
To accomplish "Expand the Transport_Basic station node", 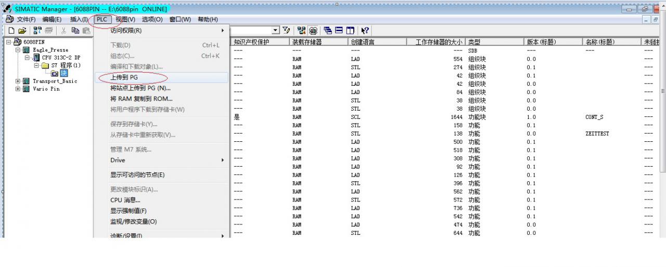I will (x=19, y=81).
